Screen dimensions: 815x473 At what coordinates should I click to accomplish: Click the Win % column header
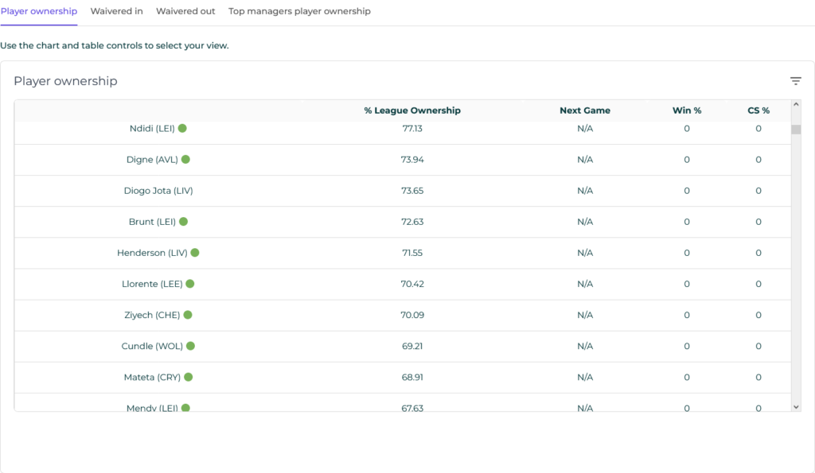[x=687, y=110]
